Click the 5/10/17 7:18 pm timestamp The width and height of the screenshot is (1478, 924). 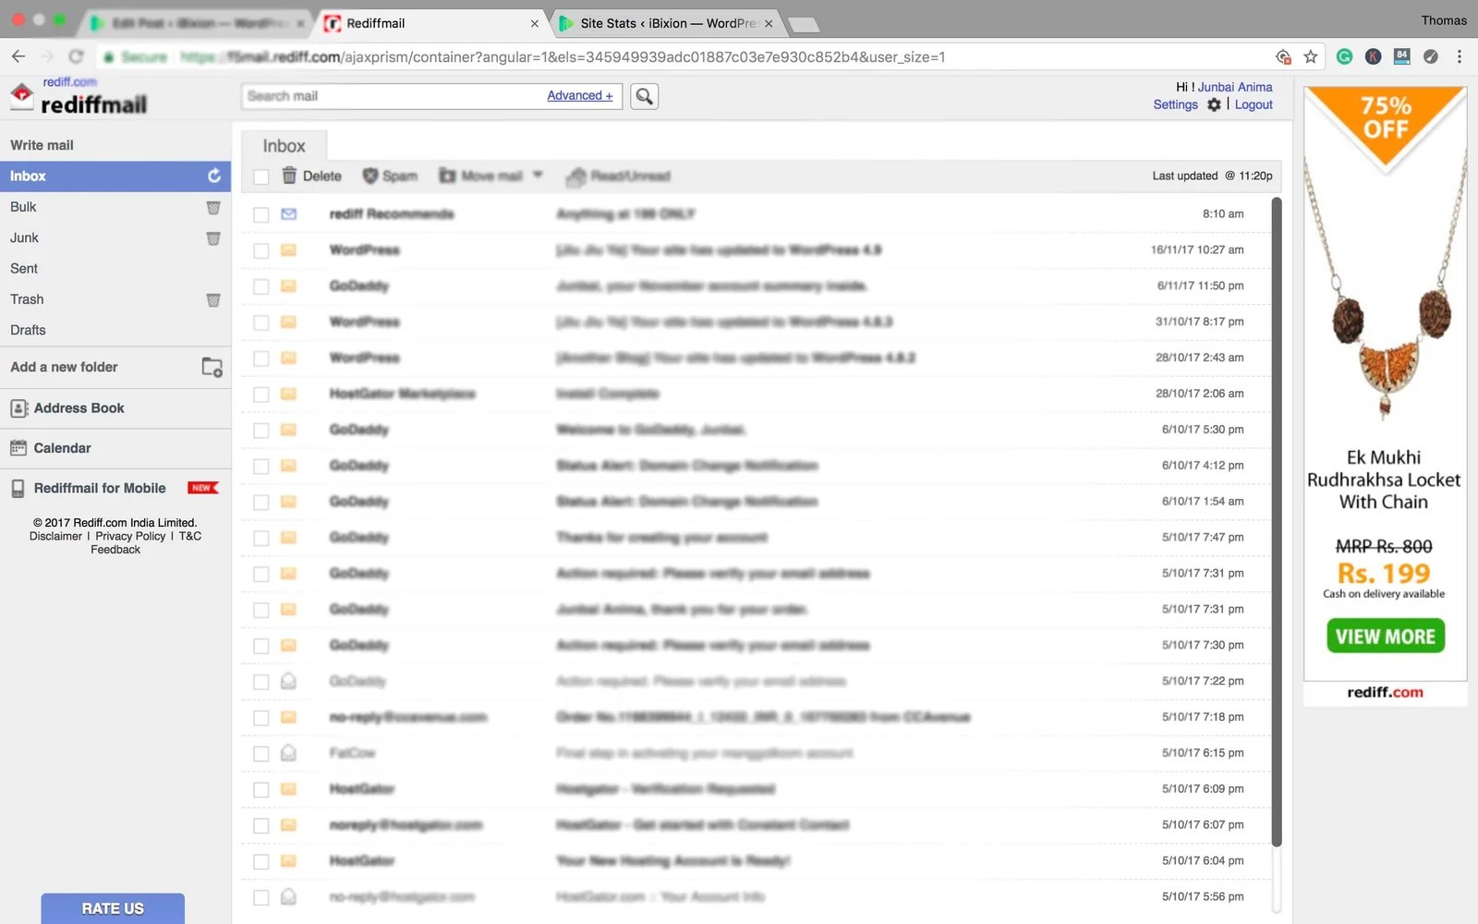pos(1203,717)
